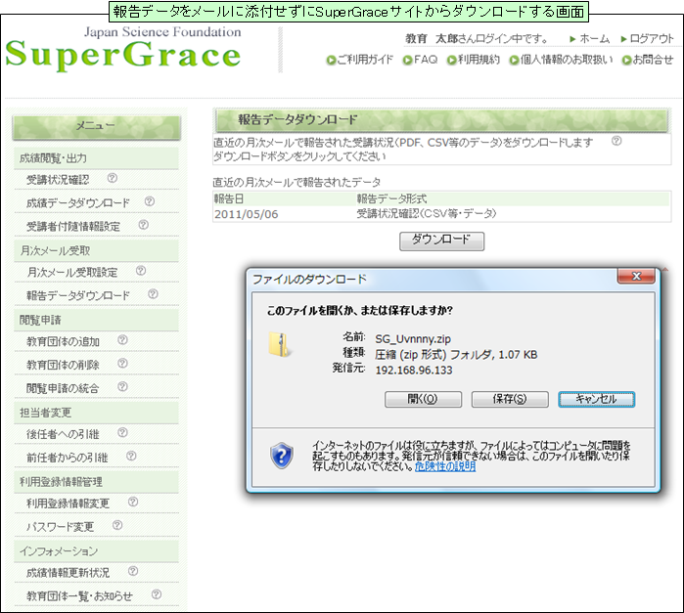Viewport: 684px width, 613px height.
Task: Click 月次メール受取 section header
Action: pos(97,250)
